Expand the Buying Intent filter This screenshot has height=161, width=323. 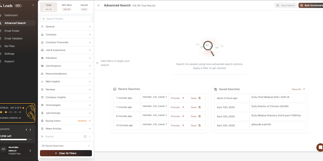[x=66, y=121]
